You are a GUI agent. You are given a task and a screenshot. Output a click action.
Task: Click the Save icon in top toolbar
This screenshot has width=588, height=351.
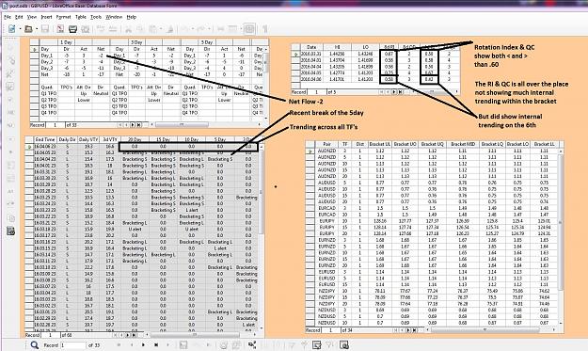pos(45,29)
